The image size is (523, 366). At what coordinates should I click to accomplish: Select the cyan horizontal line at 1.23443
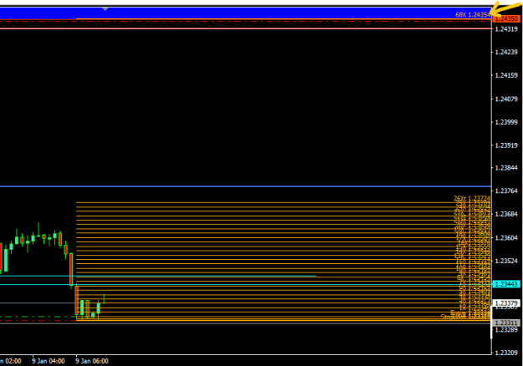tap(245, 284)
